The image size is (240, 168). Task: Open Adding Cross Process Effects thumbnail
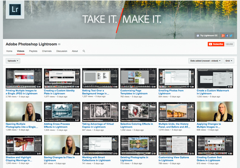(62, 112)
